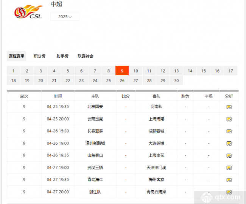Open analysis icon for 北京国安 vs 河南队

tap(229, 107)
